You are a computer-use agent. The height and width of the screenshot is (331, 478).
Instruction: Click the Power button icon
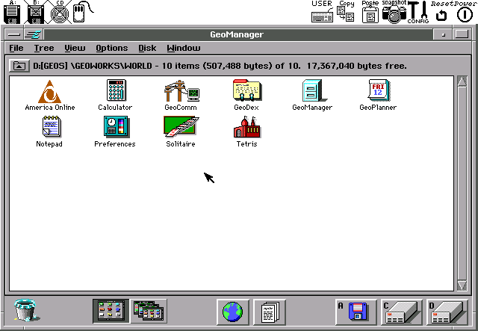click(465, 15)
